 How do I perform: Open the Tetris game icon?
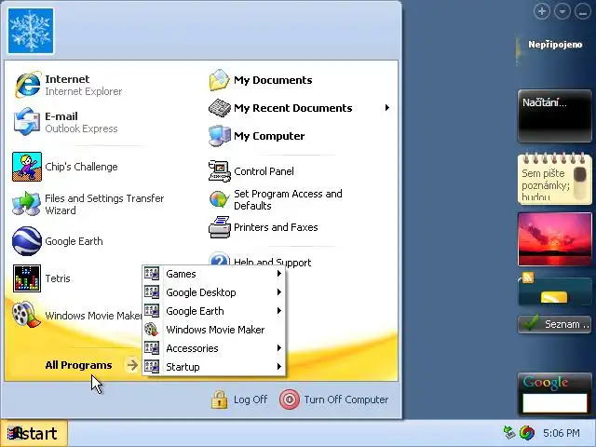coord(27,278)
